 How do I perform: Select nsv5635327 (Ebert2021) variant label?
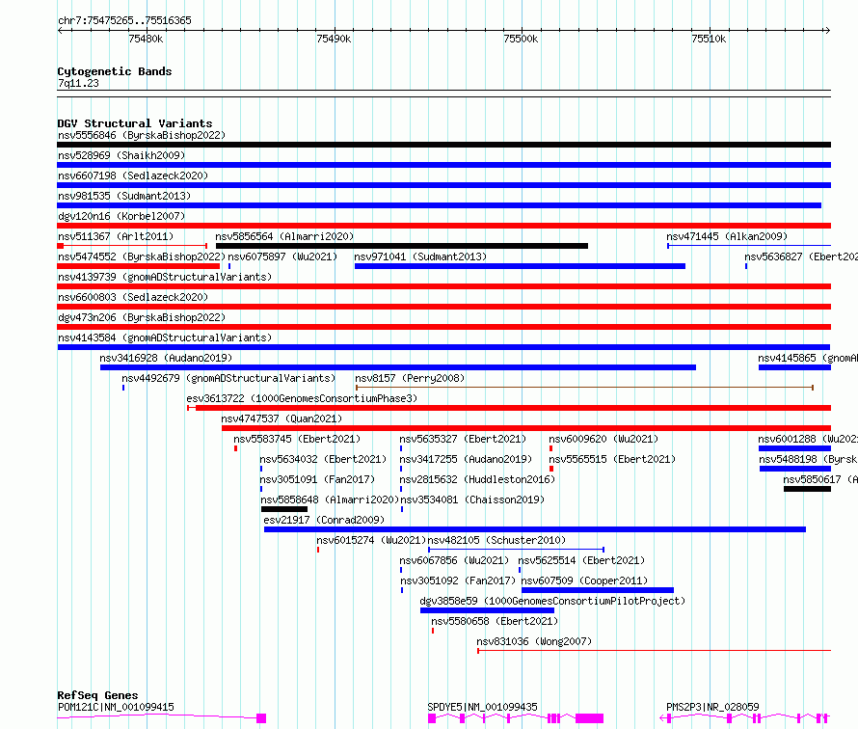(463, 439)
